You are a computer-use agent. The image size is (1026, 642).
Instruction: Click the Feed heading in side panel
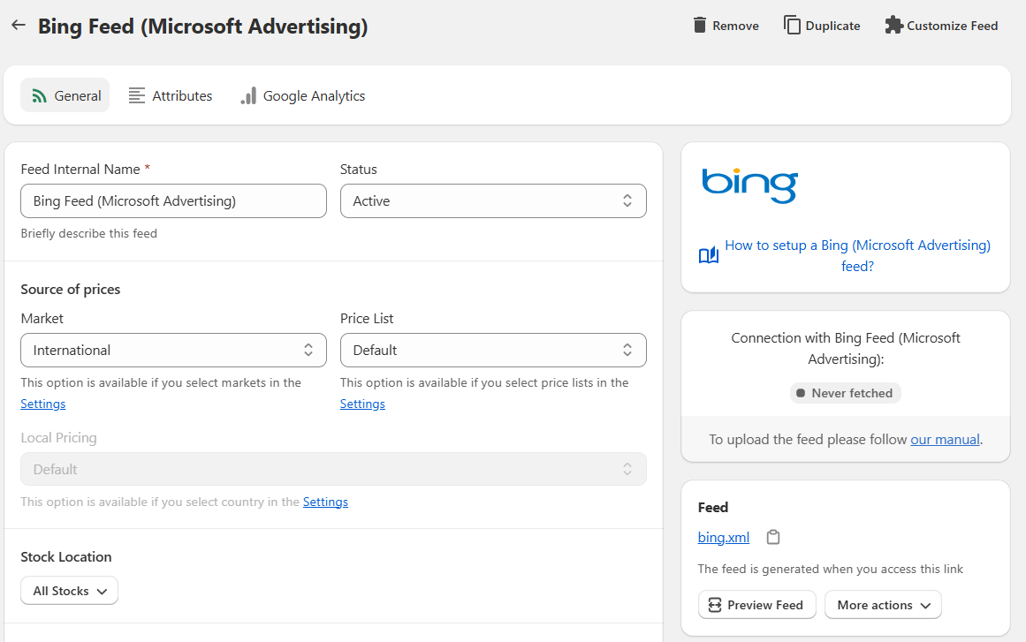pos(713,507)
